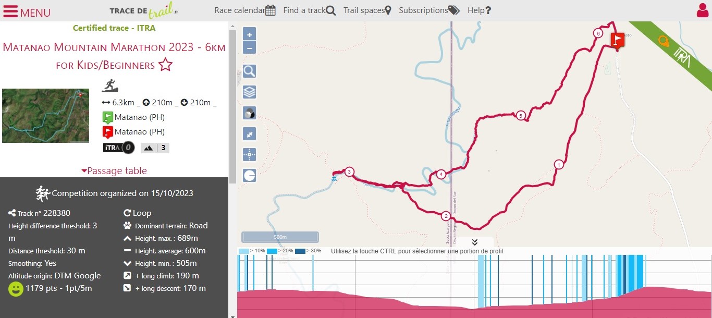The width and height of the screenshot is (712, 318).
Task: Open Find a track
Action: click(310, 10)
